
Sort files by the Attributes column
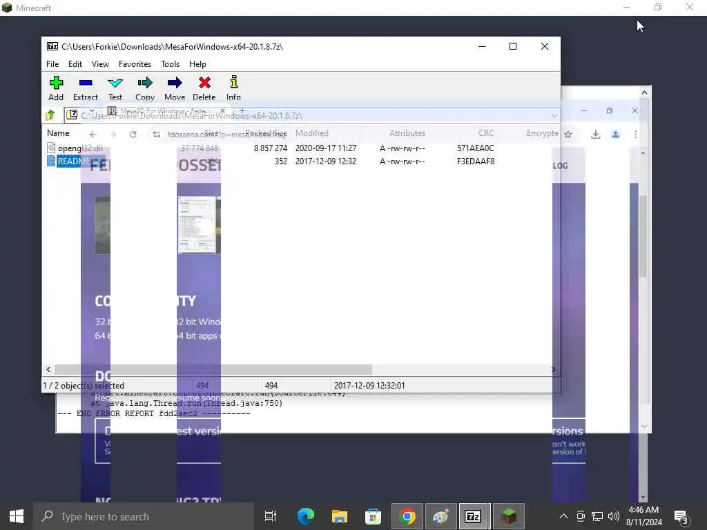407,133
